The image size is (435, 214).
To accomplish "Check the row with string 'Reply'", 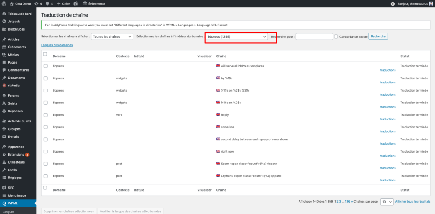I will pos(45,114).
